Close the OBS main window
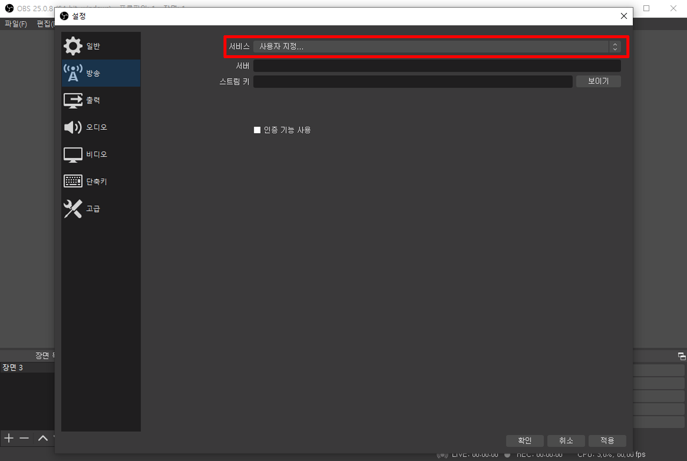This screenshot has height=461, width=687. [673, 8]
